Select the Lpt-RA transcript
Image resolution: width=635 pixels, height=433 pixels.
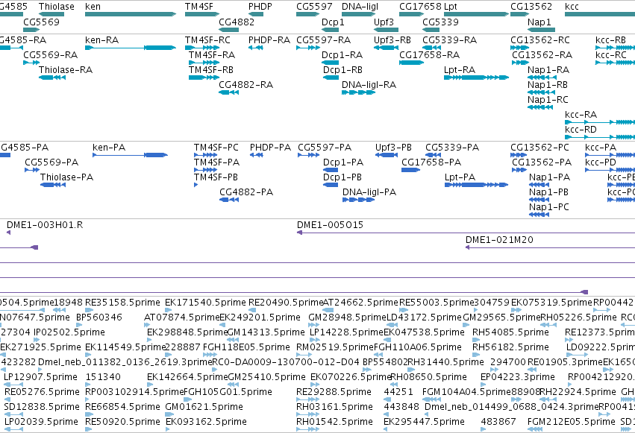(x=476, y=78)
